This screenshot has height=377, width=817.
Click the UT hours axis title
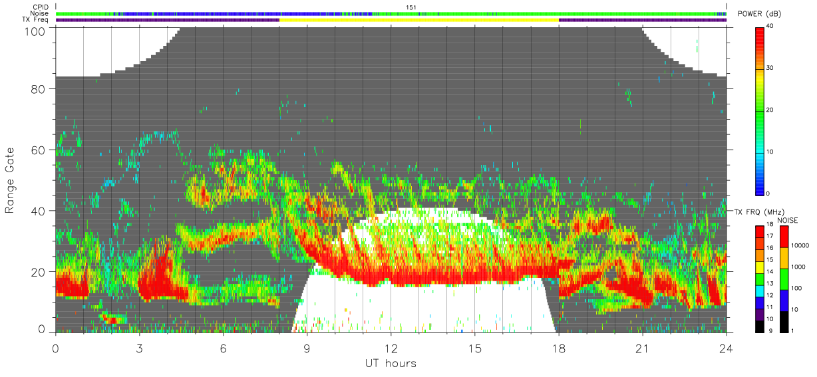coord(391,364)
